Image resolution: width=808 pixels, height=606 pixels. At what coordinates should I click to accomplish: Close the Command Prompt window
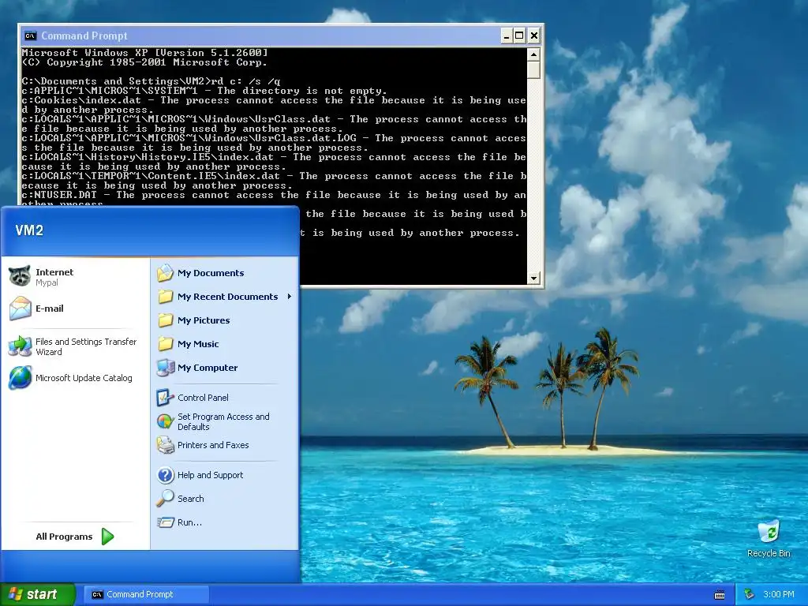[x=534, y=36]
